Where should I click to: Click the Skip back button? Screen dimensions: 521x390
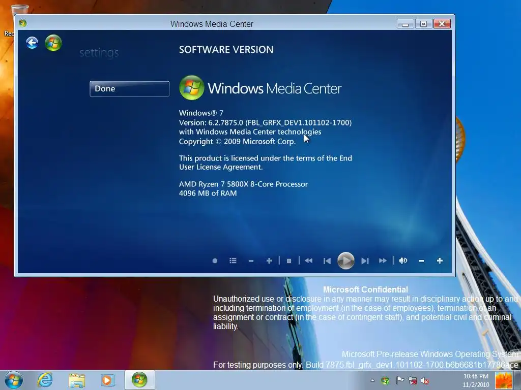[327, 261]
